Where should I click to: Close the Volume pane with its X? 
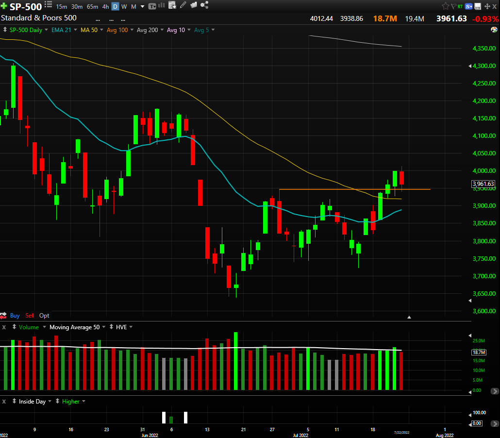click(4, 327)
